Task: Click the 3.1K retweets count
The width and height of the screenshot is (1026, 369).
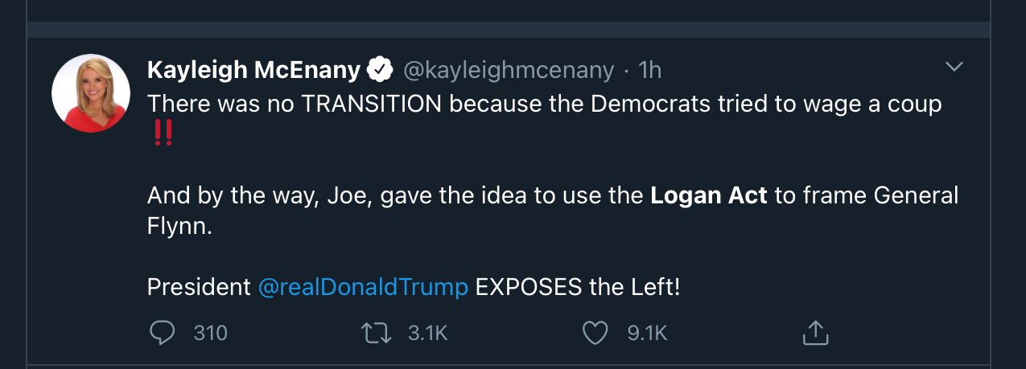Action: tap(427, 333)
